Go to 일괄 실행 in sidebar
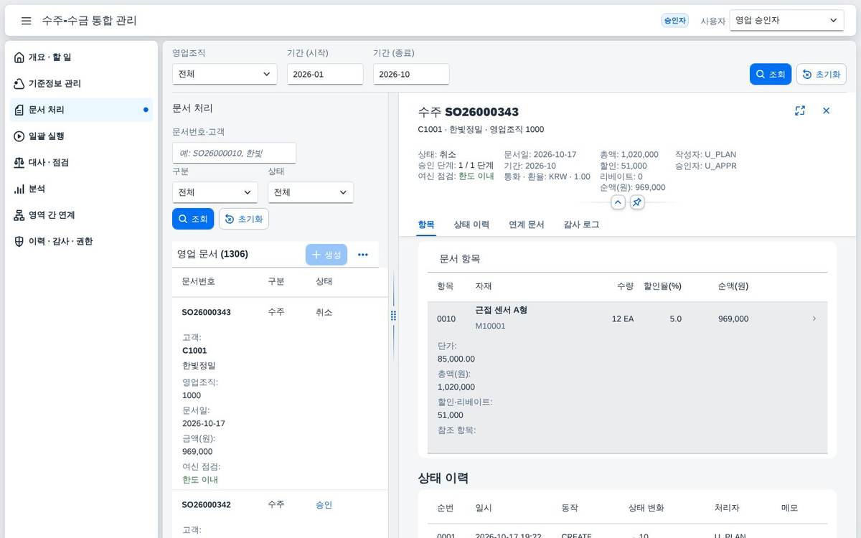Screen dimensions: 861x538 pyautogui.click(x=81, y=136)
